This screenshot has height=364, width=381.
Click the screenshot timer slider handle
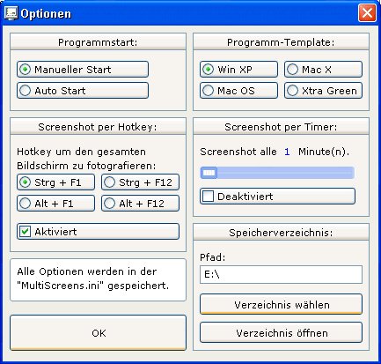[209, 173]
